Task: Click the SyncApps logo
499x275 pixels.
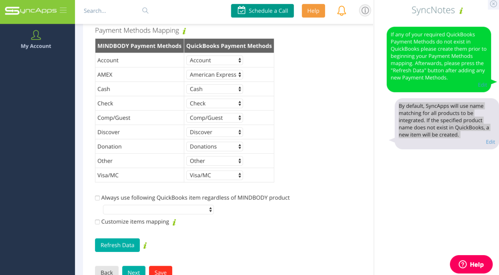Action: point(31,11)
